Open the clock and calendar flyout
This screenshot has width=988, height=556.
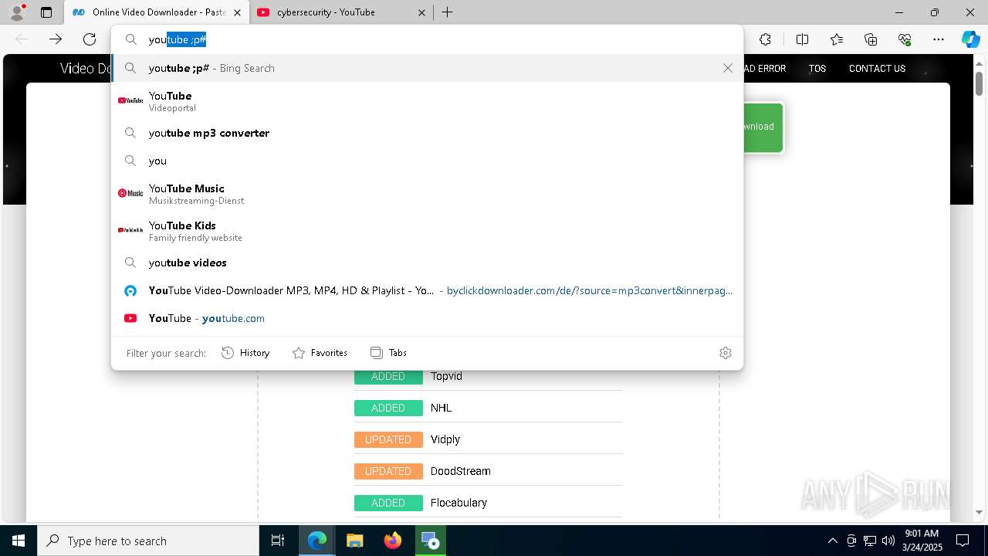922,541
